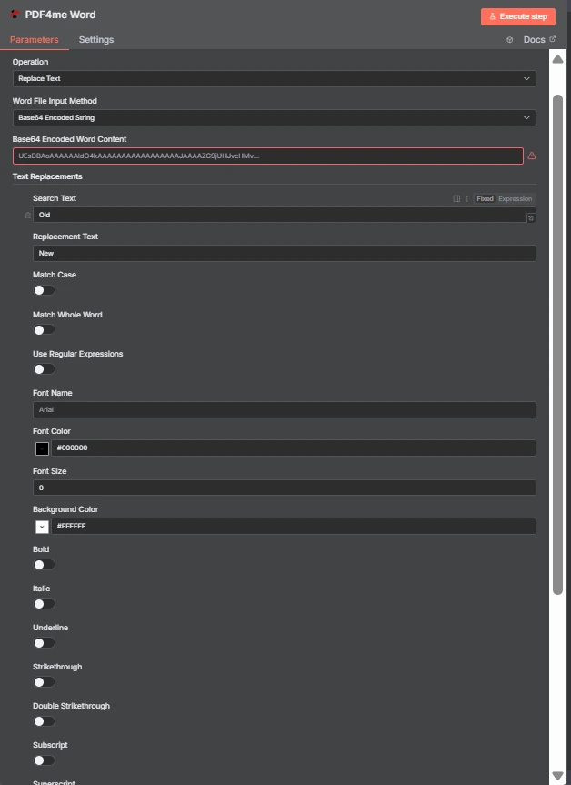Click the cube icon beside Docs
This screenshot has height=785, width=571.
pyautogui.click(x=509, y=40)
